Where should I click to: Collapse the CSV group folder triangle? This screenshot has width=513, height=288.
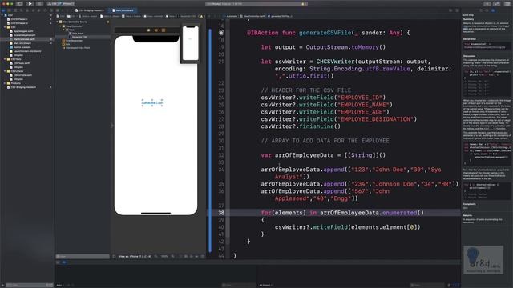tap(5, 27)
